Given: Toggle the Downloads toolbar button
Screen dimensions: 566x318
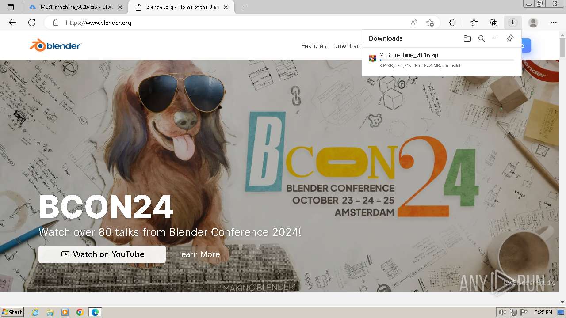Looking at the screenshot, I should point(512,23).
